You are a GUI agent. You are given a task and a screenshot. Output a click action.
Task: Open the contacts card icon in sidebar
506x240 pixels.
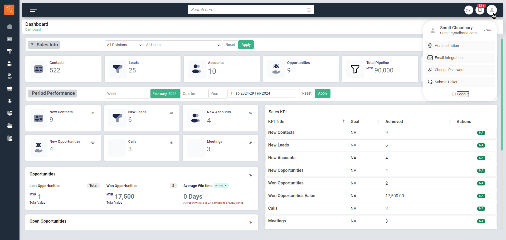[x=10, y=39]
